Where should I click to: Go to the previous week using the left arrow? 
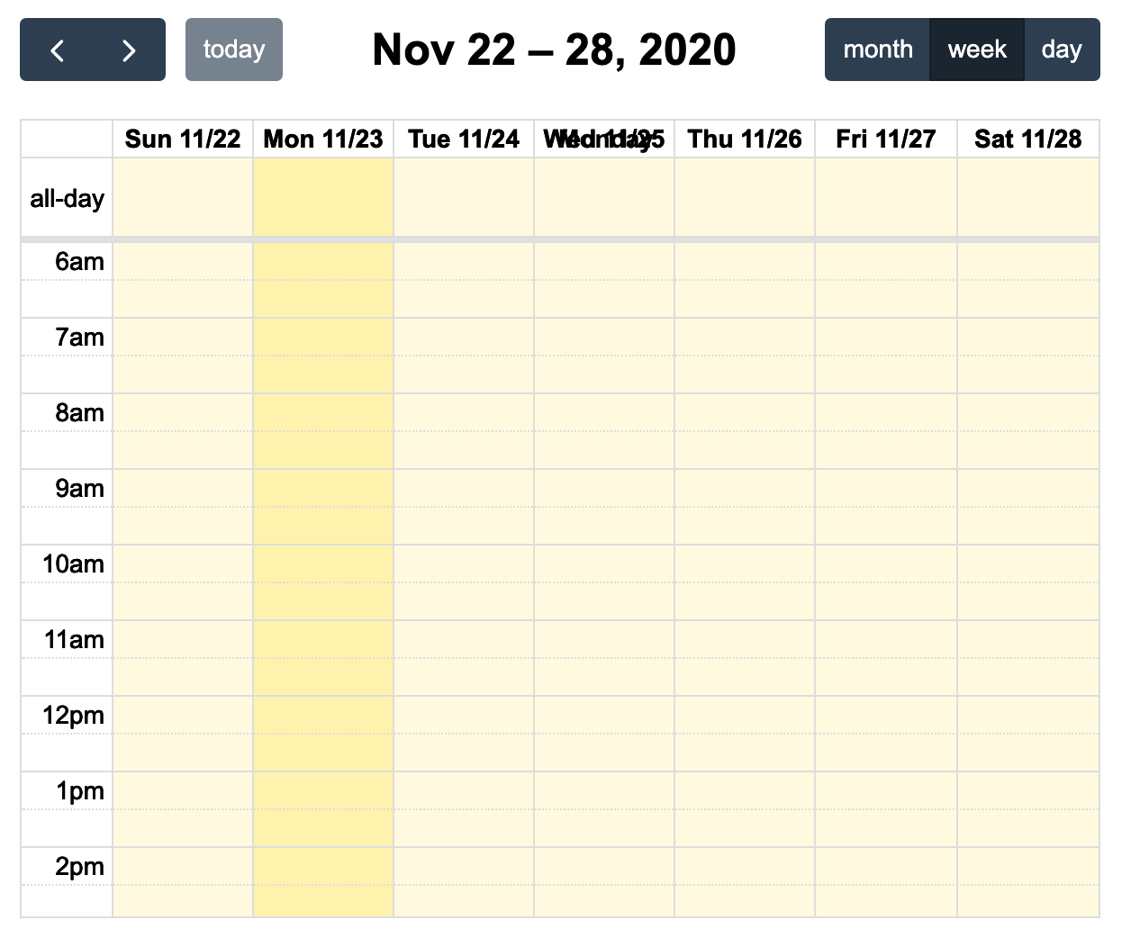(58, 50)
